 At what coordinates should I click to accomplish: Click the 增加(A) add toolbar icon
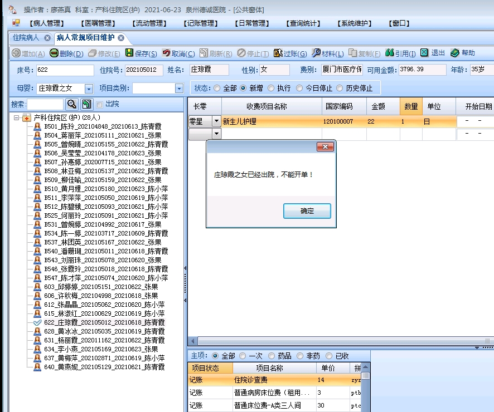pyautogui.click(x=16, y=53)
